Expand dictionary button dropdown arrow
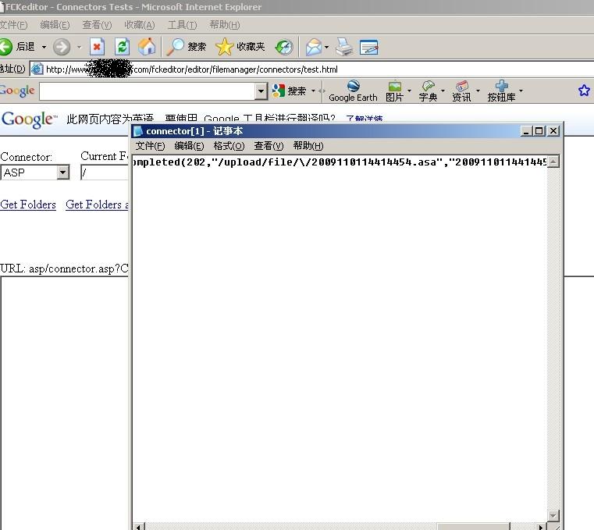The width and height of the screenshot is (594, 530). click(x=443, y=91)
